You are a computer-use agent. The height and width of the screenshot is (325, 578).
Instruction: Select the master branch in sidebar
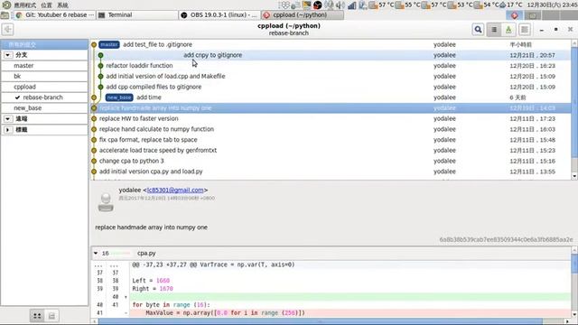[x=44, y=66]
